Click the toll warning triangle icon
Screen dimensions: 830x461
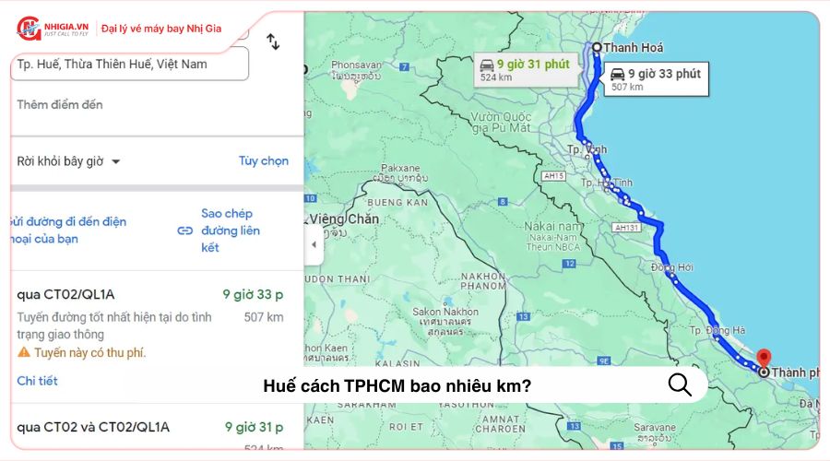coord(24,352)
